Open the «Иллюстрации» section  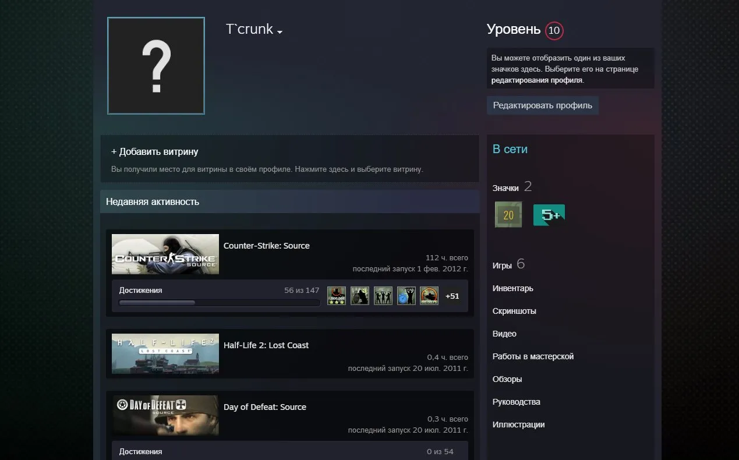(519, 424)
